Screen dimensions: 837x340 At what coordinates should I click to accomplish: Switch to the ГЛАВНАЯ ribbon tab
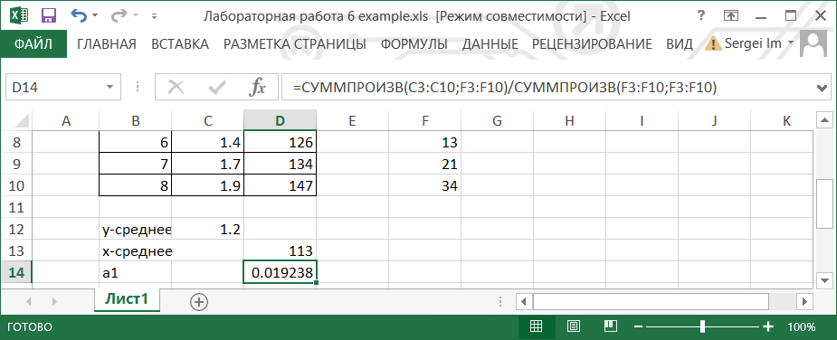(107, 43)
